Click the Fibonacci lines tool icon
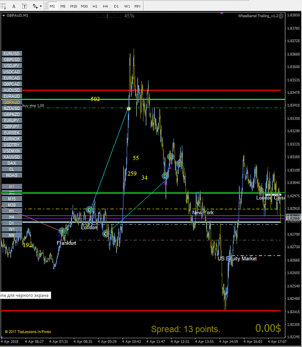The image size is (302, 347). click(3, 6)
